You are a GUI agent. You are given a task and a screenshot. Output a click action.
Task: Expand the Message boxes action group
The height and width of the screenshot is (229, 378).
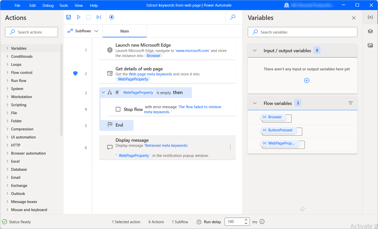click(7, 202)
